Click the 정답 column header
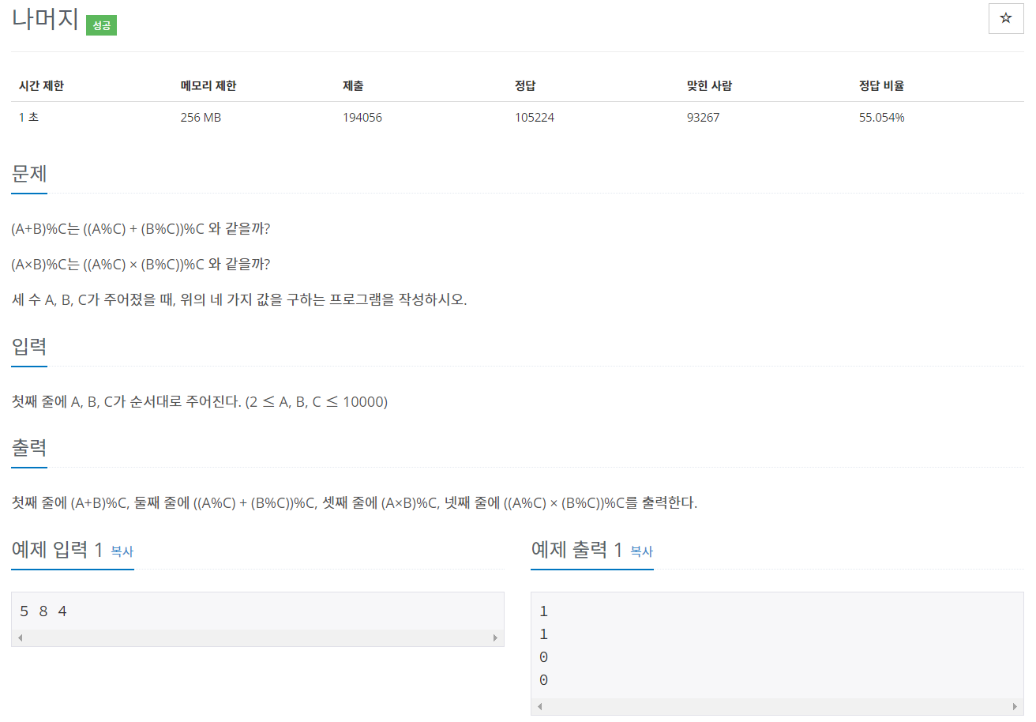The image size is (1036, 722). (525, 86)
